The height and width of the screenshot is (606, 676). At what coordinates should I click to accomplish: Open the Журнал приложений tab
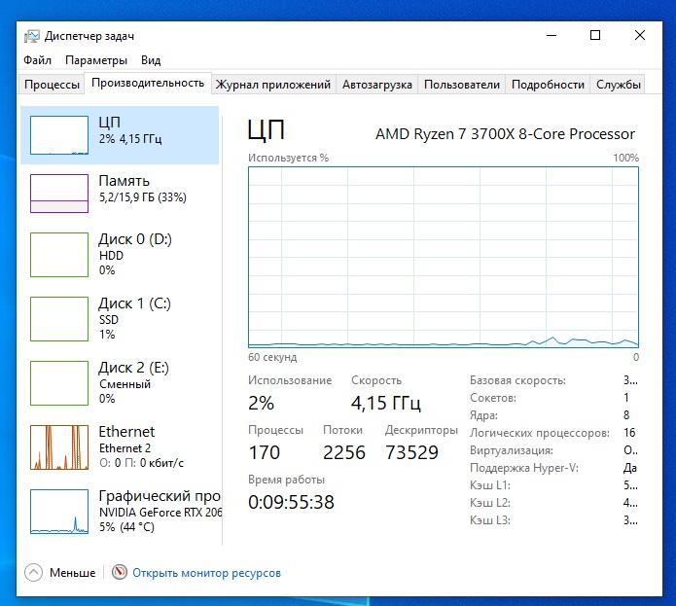tap(273, 84)
